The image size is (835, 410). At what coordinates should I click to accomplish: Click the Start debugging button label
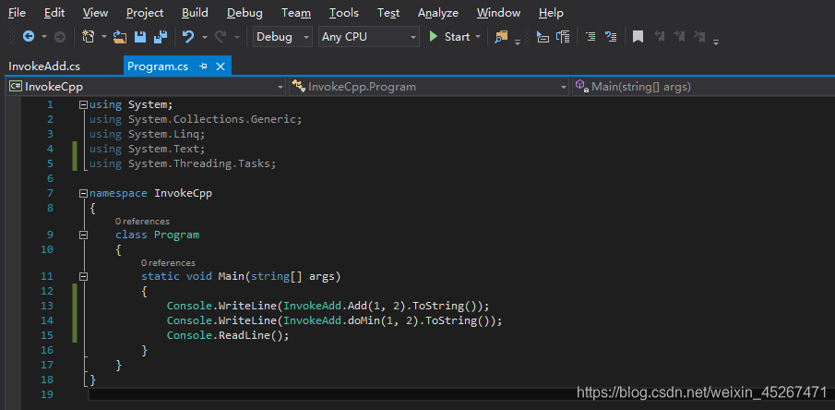[x=457, y=37]
